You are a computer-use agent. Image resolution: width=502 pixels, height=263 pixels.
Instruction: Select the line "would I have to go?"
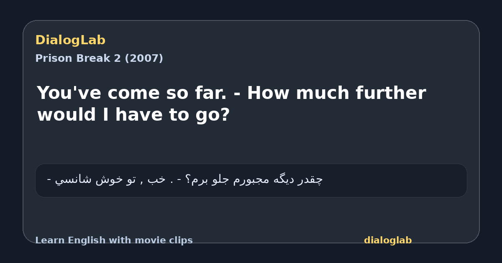coord(133,115)
